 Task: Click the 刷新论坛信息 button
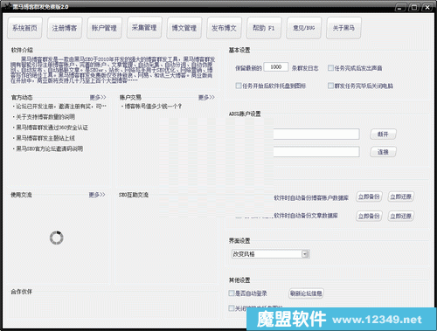306,293
